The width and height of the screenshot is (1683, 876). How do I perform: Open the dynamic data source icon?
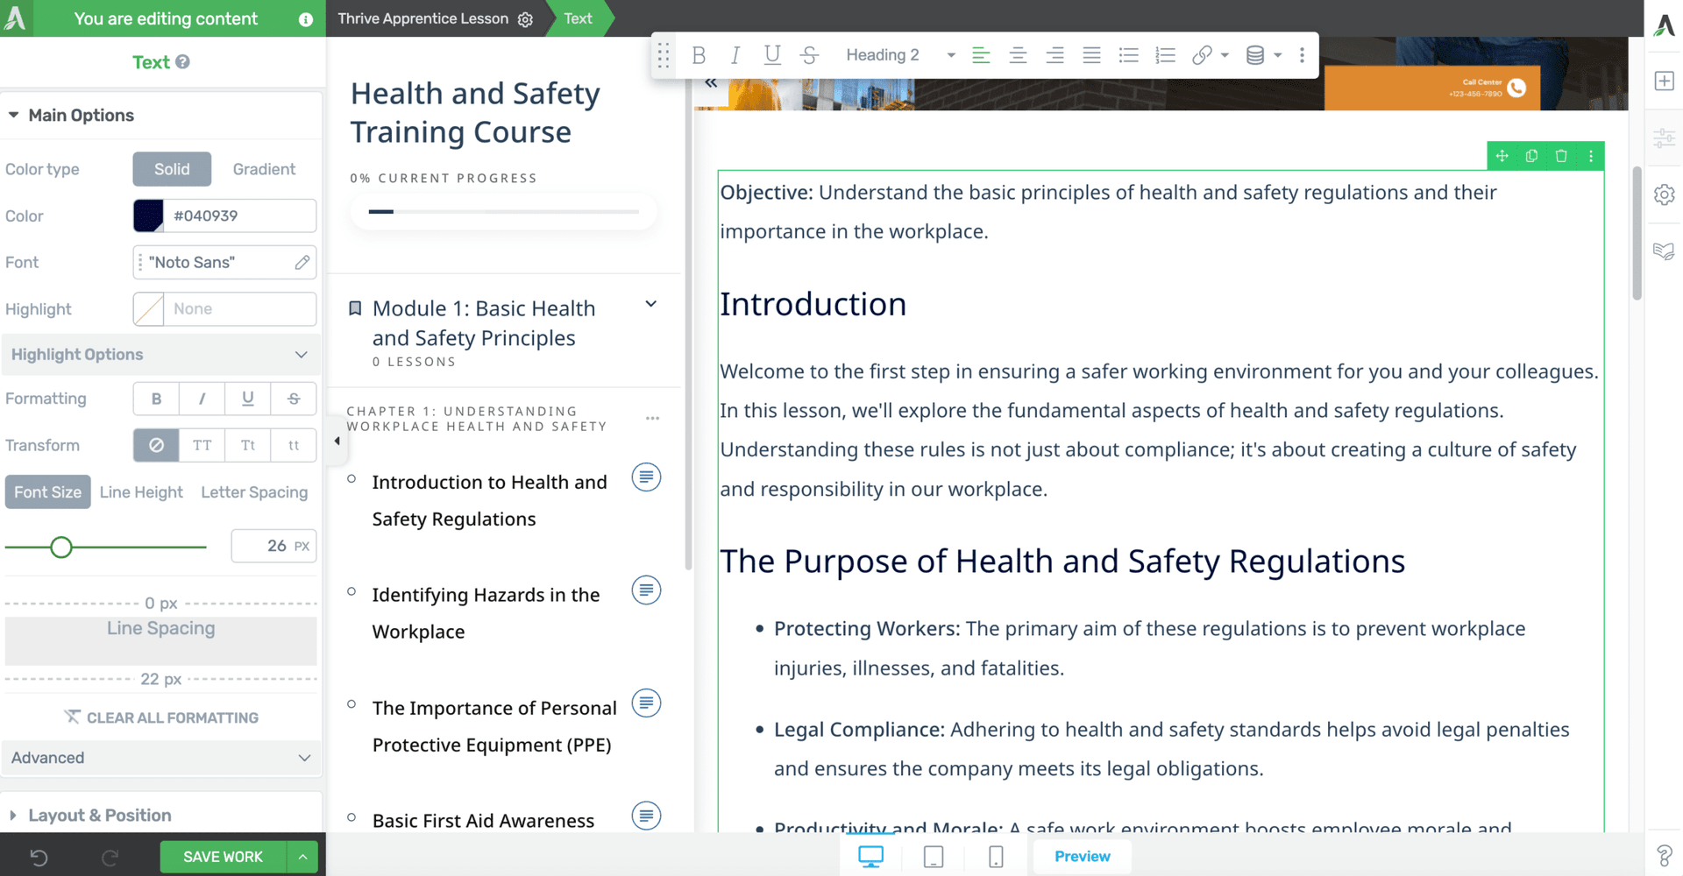point(1258,54)
